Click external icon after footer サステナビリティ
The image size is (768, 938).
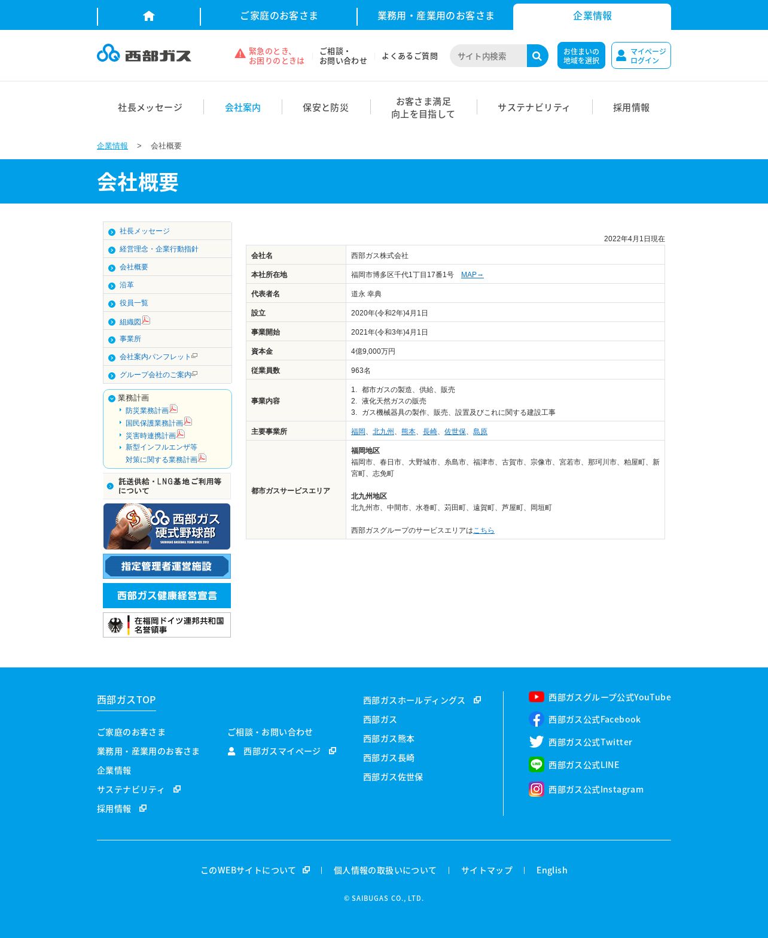click(x=177, y=789)
